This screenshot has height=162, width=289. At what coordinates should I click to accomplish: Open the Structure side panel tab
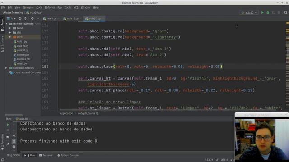click(2, 44)
